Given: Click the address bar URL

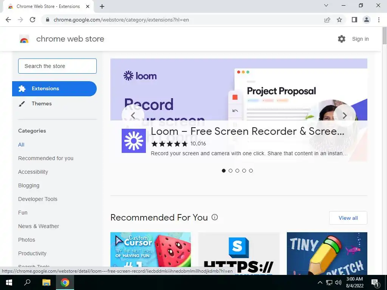Looking at the screenshot, I should pos(121,20).
